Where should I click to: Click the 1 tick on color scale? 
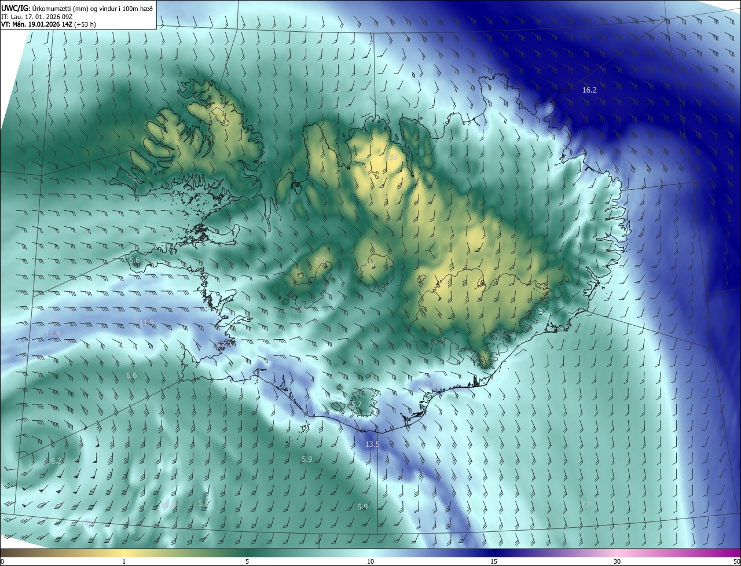[x=124, y=561]
